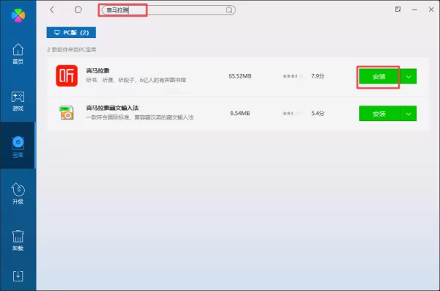
Task: Minimize the software manager window
Action: (415, 10)
